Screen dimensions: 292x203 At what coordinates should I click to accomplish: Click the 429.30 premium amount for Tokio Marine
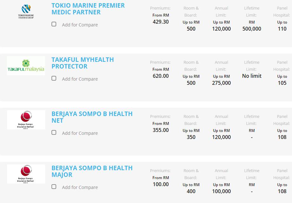[160, 22]
